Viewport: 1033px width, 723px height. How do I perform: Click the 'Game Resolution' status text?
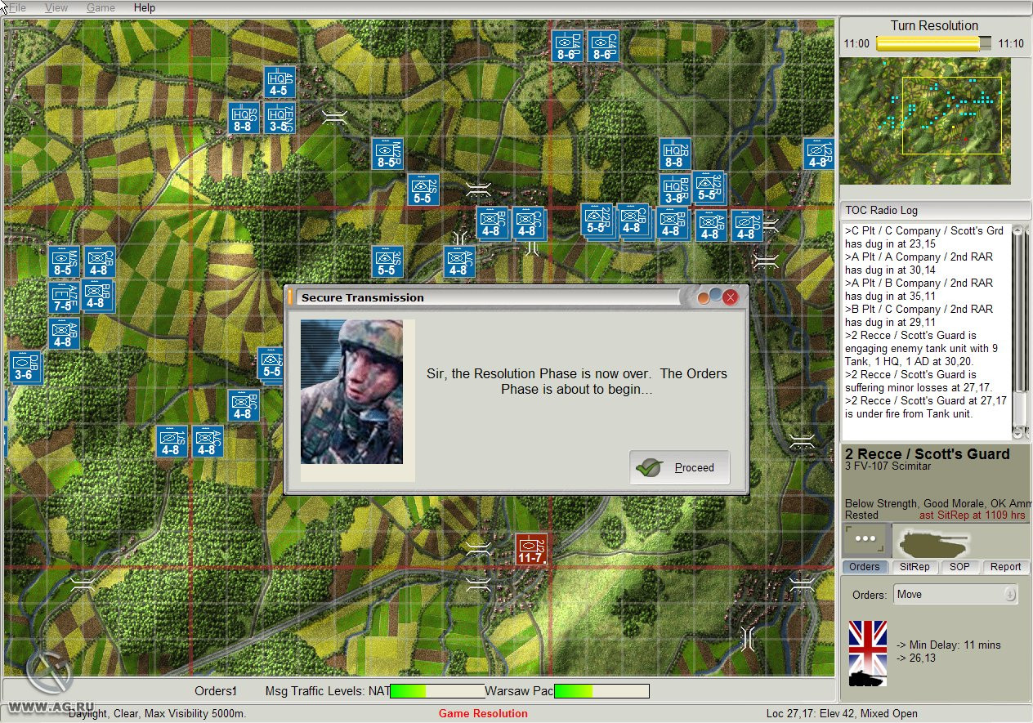click(483, 713)
